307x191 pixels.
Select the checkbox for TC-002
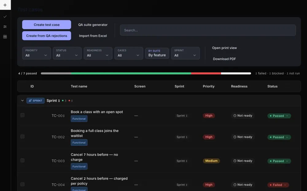click(22, 136)
